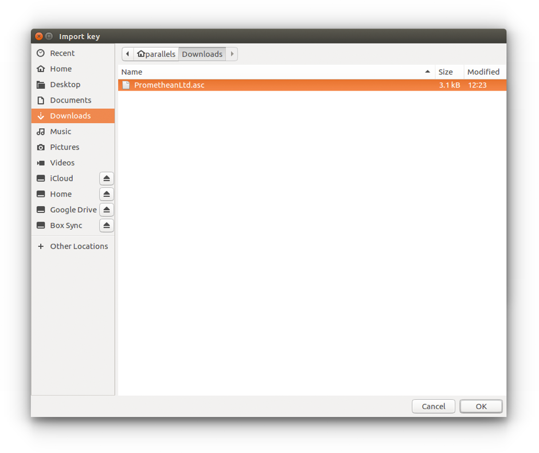Screen dimensions: 539x453
Task: Eject the mounted Home drive
Action: pos(107,194)
